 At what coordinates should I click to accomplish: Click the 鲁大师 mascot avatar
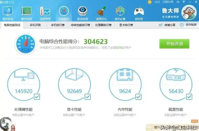pos(189,12)
